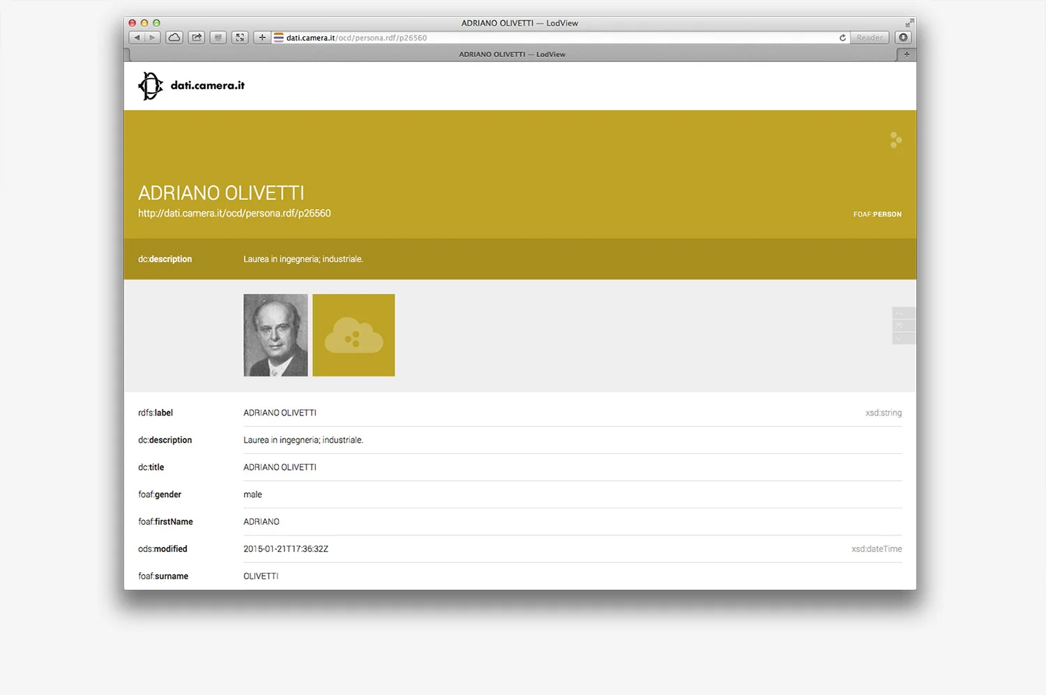This screenshot has height=695, width=1046.
Task: Select rdfs:label value ADRIANO OLIVETTI
Action: point(280,413)
